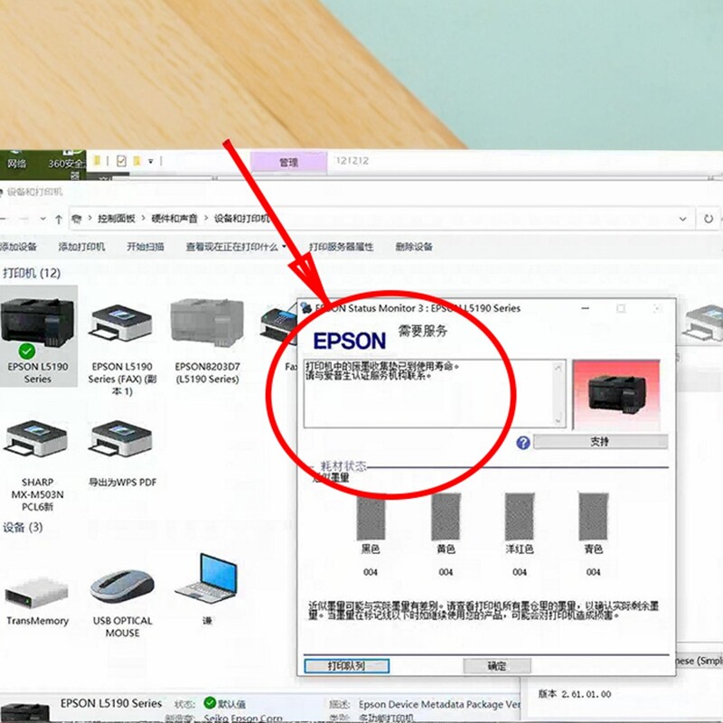723x723 pixels.
Task: Select the EPSON L5190 Series default printer icon
Action: 37,325
